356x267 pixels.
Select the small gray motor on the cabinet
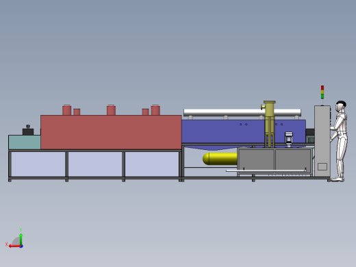pos(289,139)
